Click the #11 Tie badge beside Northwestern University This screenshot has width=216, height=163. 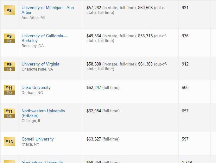click(9, 113)
